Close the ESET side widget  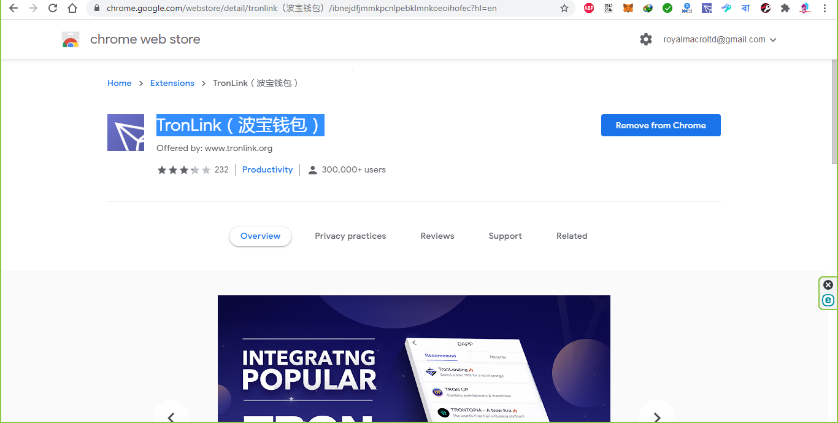point(828,285)
